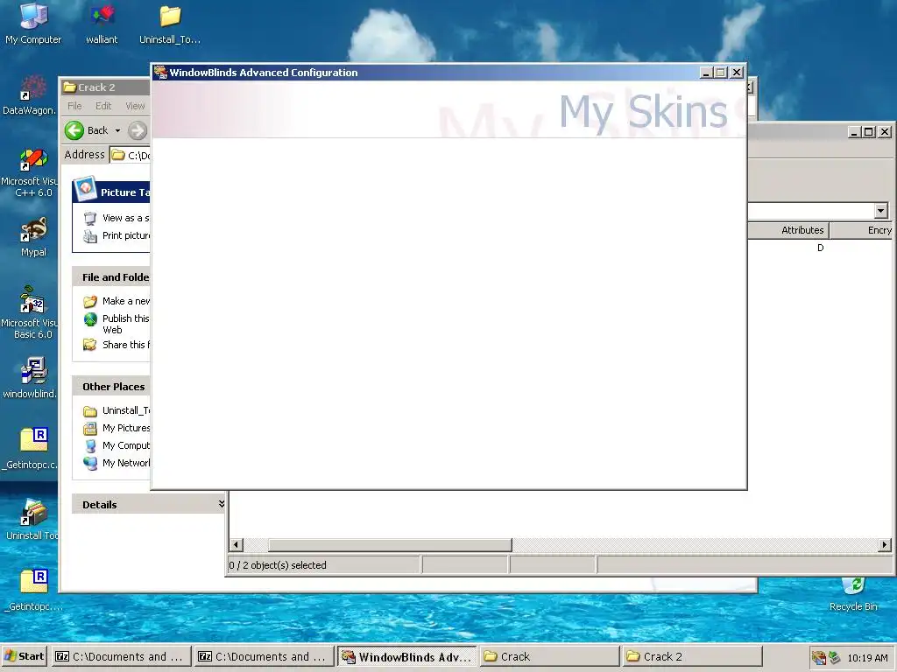The width and height of the screenshot is (897, 672).
Task: Click the My Pictures icon in Other Places
Action: (x=90, y=428)
